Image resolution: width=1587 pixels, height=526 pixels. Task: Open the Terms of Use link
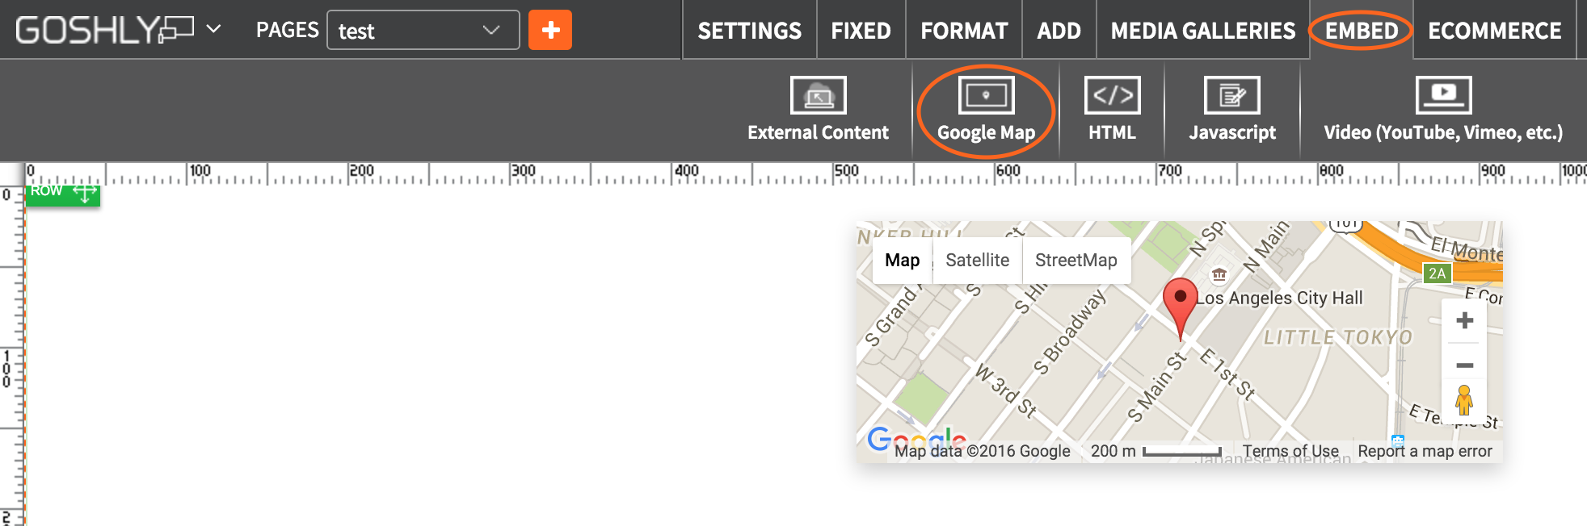[1290, 451]
